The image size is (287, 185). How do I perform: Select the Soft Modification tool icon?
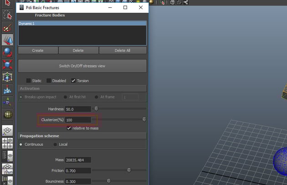pos(7,90)
